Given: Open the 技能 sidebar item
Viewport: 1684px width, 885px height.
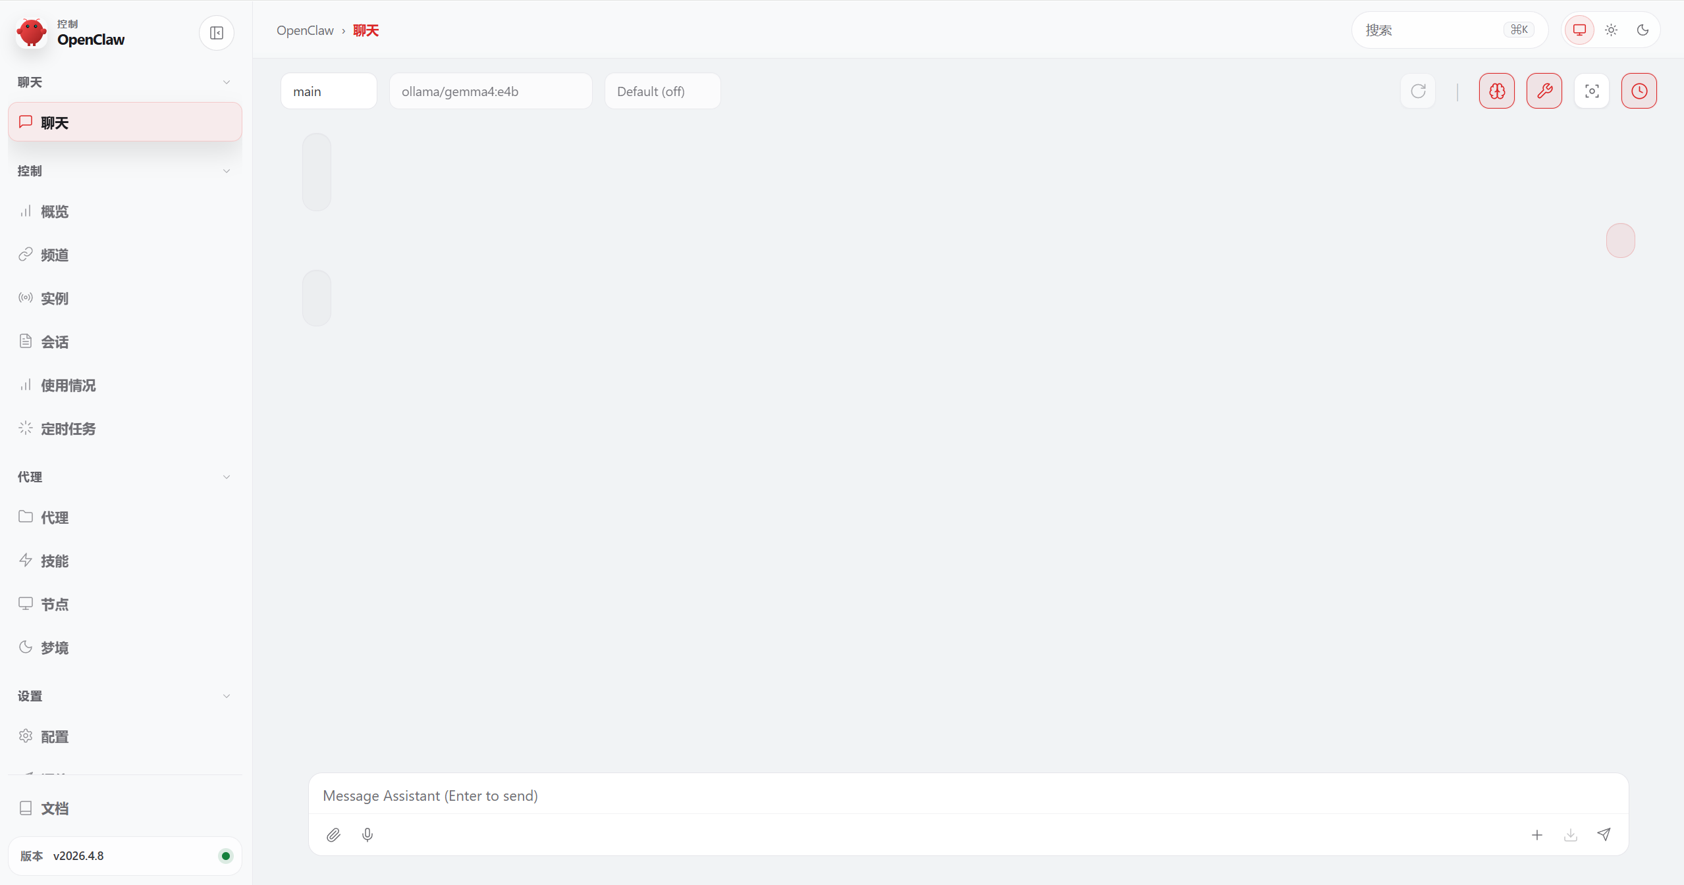Looking at the screenshot, I should [x=55, y=561].
